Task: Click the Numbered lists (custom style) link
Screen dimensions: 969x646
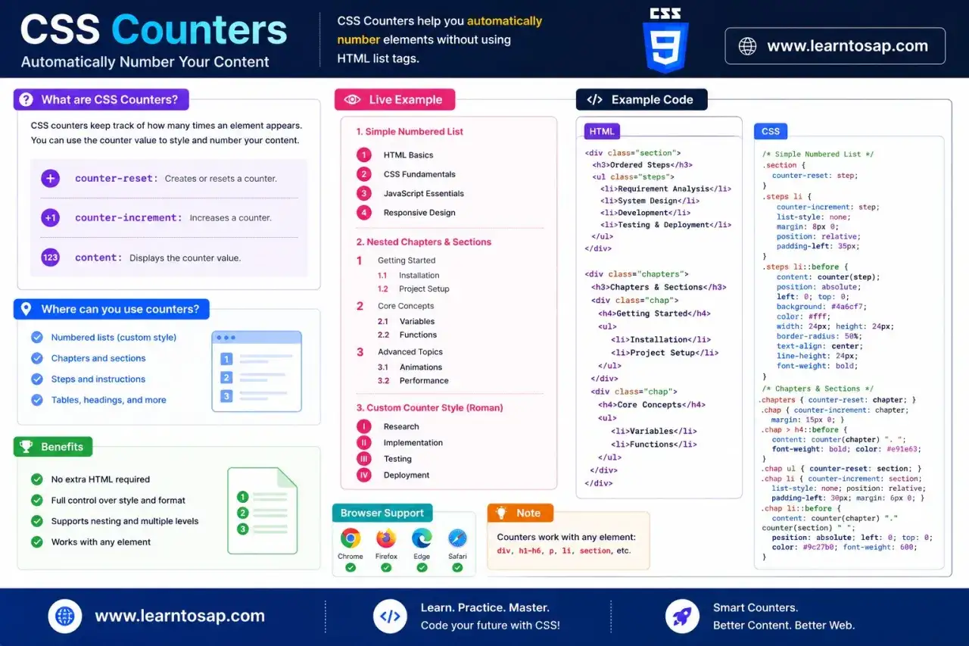Action: (114, 338)
